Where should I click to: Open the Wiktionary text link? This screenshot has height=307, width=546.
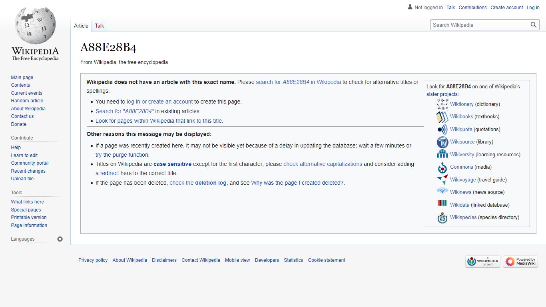point(462,104)
